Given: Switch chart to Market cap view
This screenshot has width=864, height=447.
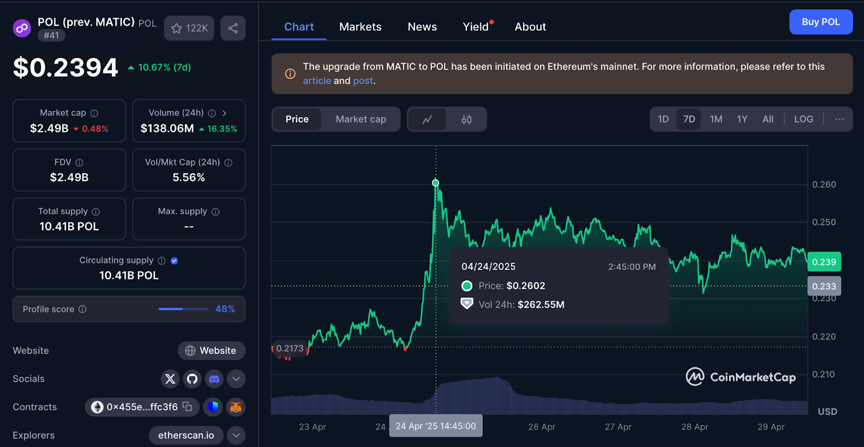Looking at the screenshot, I should click(x=361, y=119).
